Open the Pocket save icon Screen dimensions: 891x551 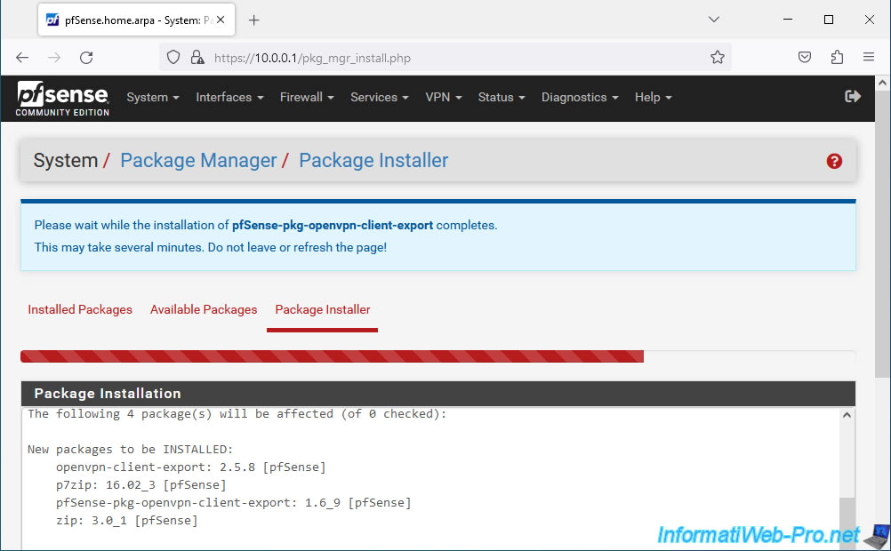pos(804,57)
